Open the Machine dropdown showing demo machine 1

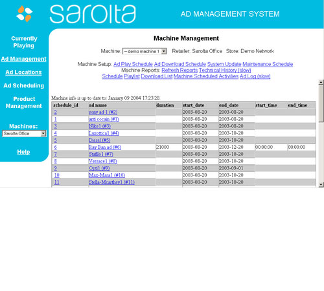[145, 51]
